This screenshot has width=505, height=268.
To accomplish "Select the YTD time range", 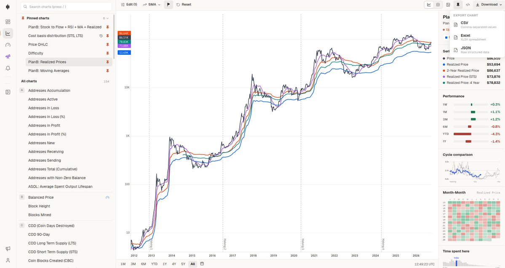I will pos(154,264).
